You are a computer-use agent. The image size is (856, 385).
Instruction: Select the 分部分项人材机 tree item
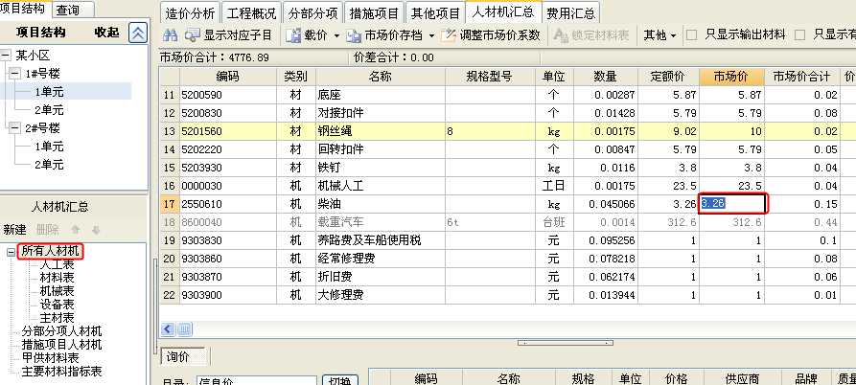point(61,331)
